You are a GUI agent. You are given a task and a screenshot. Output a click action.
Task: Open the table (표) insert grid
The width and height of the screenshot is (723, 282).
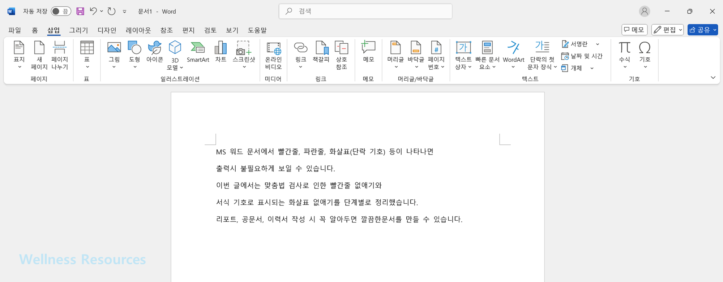point(87,55)
